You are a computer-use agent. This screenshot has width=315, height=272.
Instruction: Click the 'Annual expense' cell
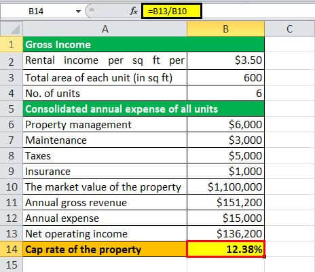105,218
